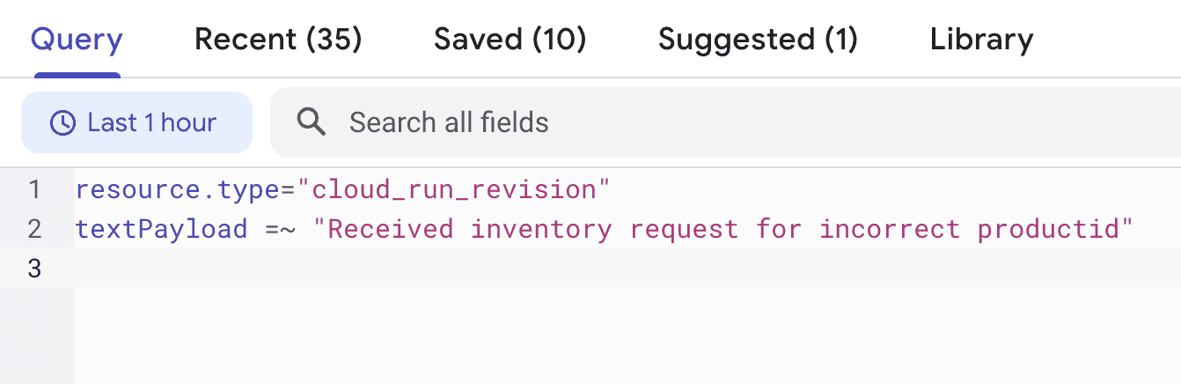
Task: Show the Saved (10) queries tab
Action: [510, 40]
